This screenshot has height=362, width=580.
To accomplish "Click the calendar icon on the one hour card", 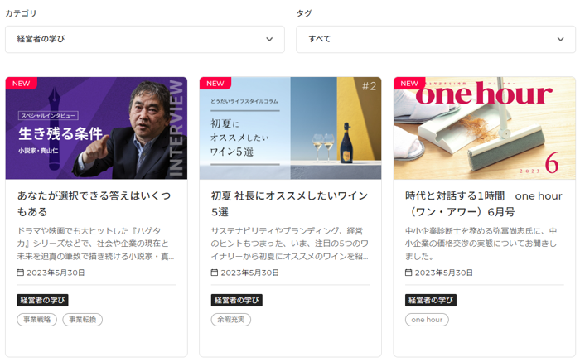I will [x=408, y=273].
